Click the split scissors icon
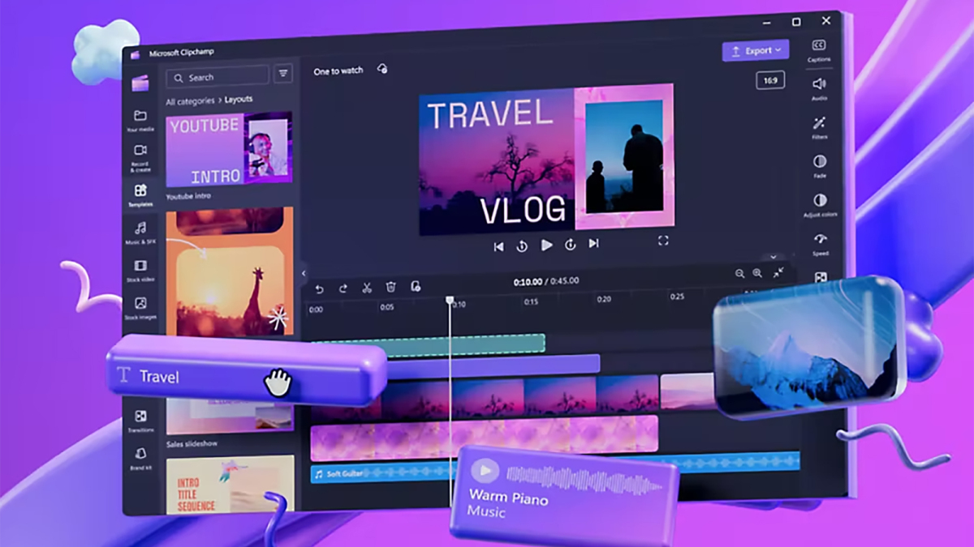 point(367,287)
